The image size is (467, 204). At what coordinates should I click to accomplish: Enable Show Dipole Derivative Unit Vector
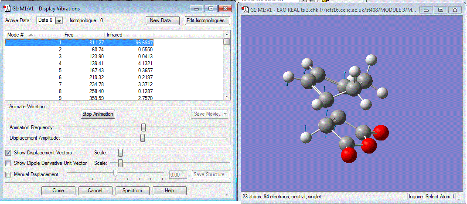[x=8, y=163]
